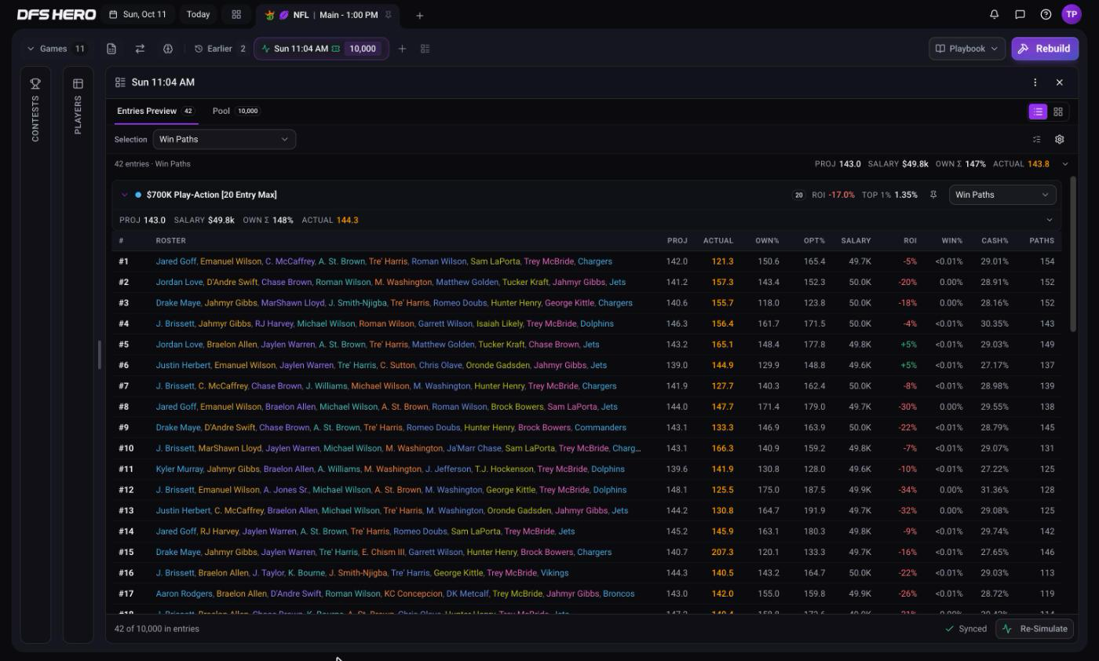This screenshot has height=661, width=1099.
Task: Click the Re-Simulate button
Action: click(1036, 629)
